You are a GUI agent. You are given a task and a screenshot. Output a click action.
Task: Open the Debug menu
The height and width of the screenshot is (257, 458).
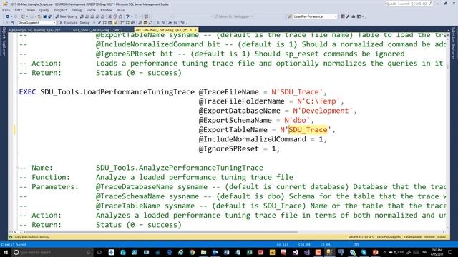(77, 10)
